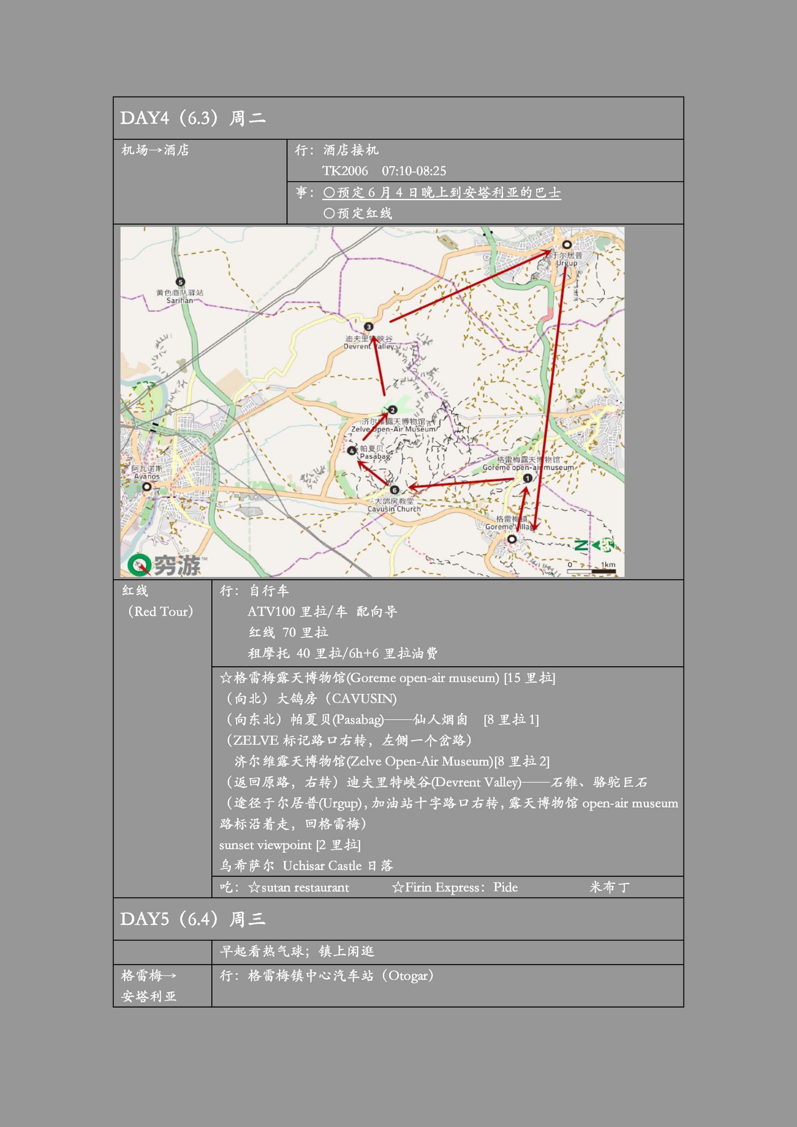Click the DAY4 (6.3) 周二 heading
The width and height of the screenshot is (797, 1127).
(x=193, y=118)
